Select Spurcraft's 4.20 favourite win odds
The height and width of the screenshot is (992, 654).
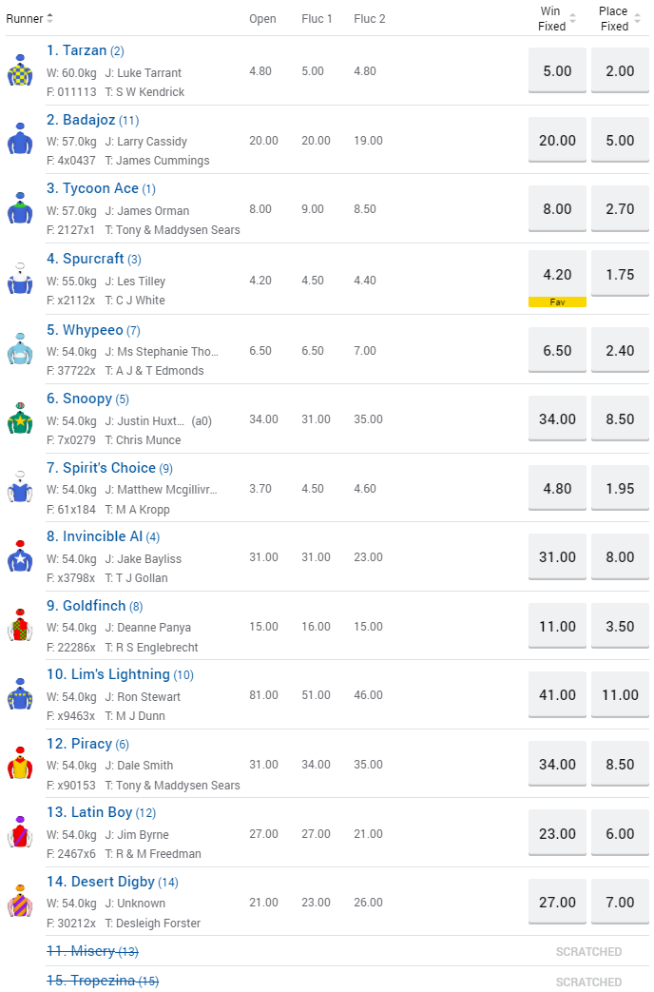557,275
